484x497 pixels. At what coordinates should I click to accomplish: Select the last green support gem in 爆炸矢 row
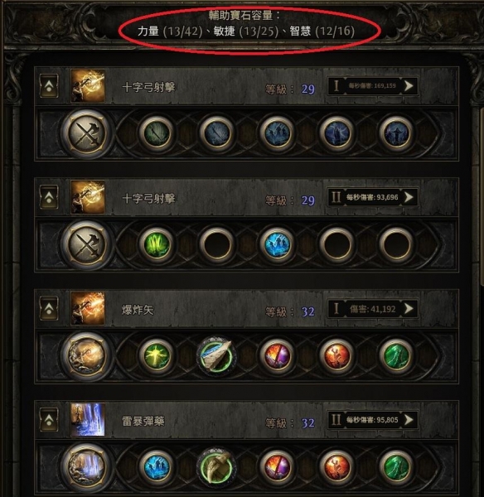[396, 356]
